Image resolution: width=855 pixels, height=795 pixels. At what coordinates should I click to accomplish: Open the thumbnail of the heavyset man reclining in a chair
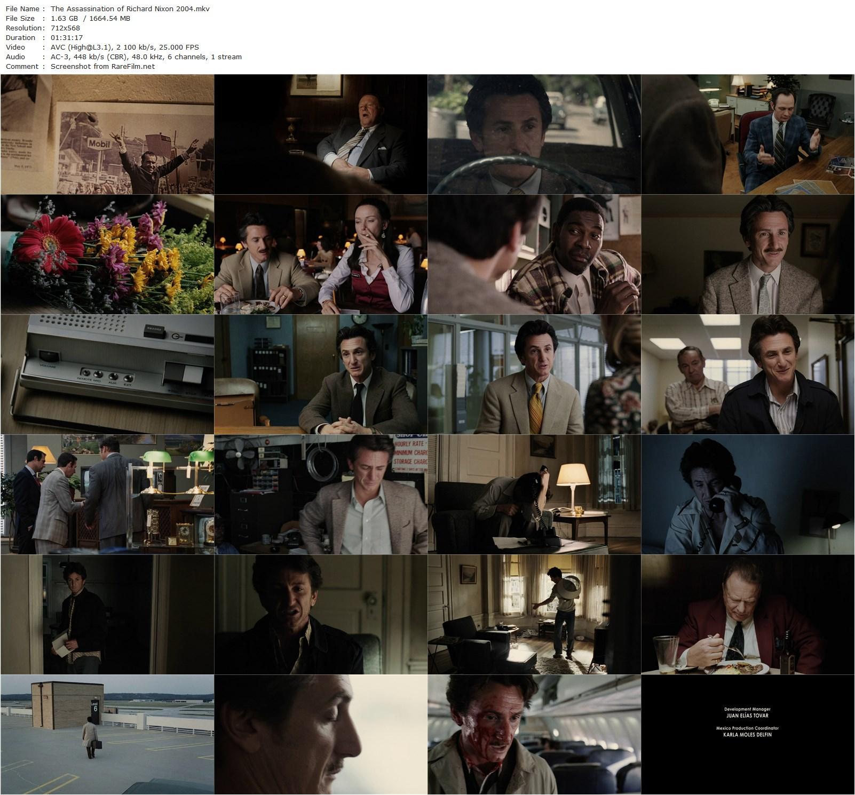321,134
